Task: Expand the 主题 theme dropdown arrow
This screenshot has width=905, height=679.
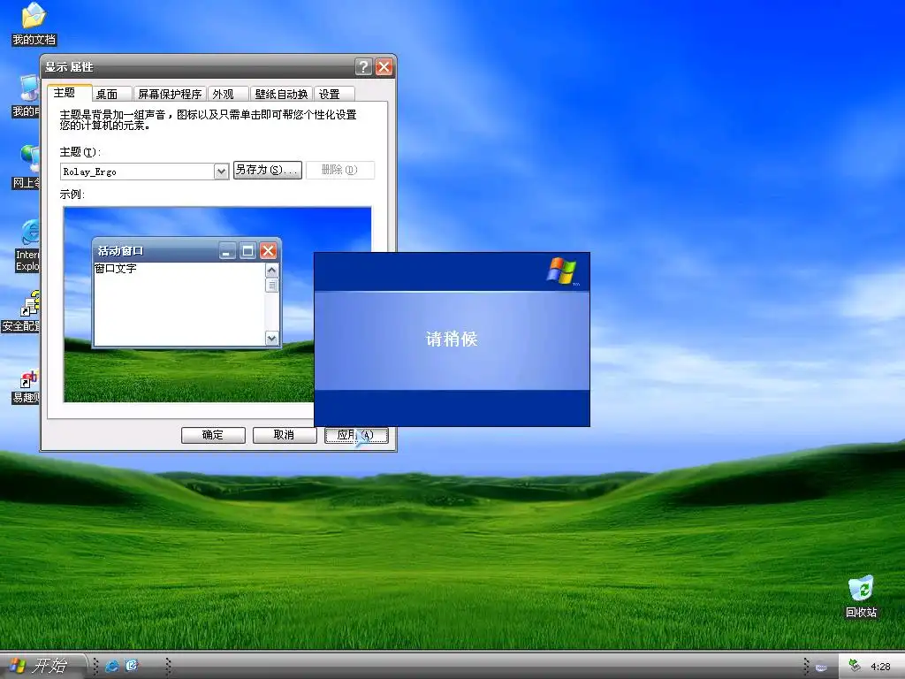Action: click(221, 172)
